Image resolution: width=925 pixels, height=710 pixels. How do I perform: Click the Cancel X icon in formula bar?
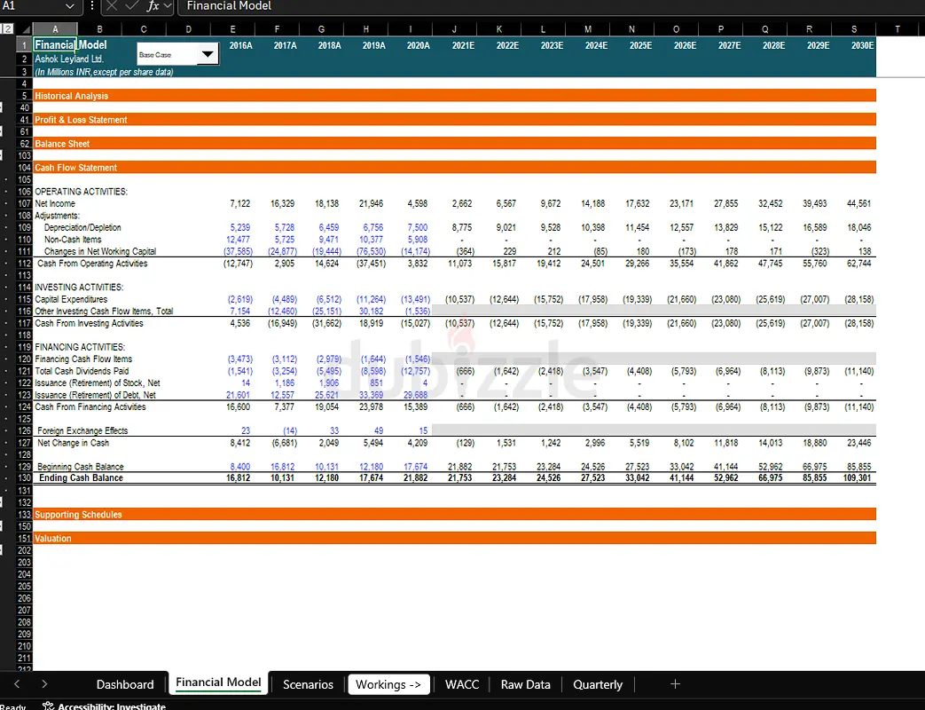pos(113,6)
